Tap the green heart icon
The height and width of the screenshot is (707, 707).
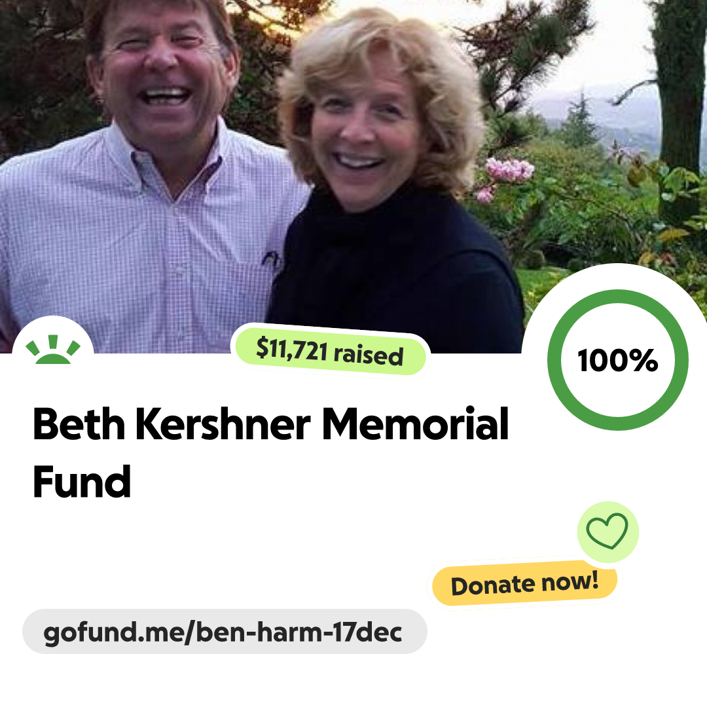tap(607, 531)
